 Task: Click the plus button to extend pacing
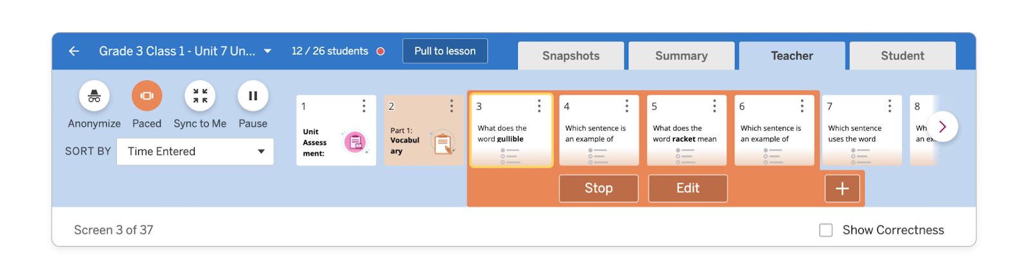(x=842, y=189)
